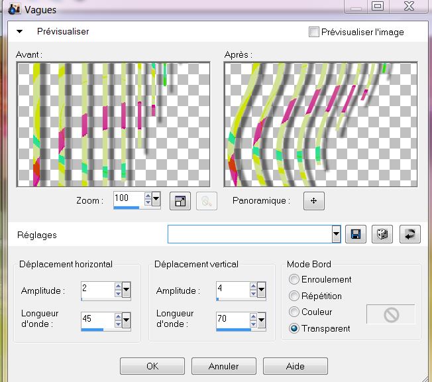Click the disabled zoom icon beside fit-to-window

(207, 201)
